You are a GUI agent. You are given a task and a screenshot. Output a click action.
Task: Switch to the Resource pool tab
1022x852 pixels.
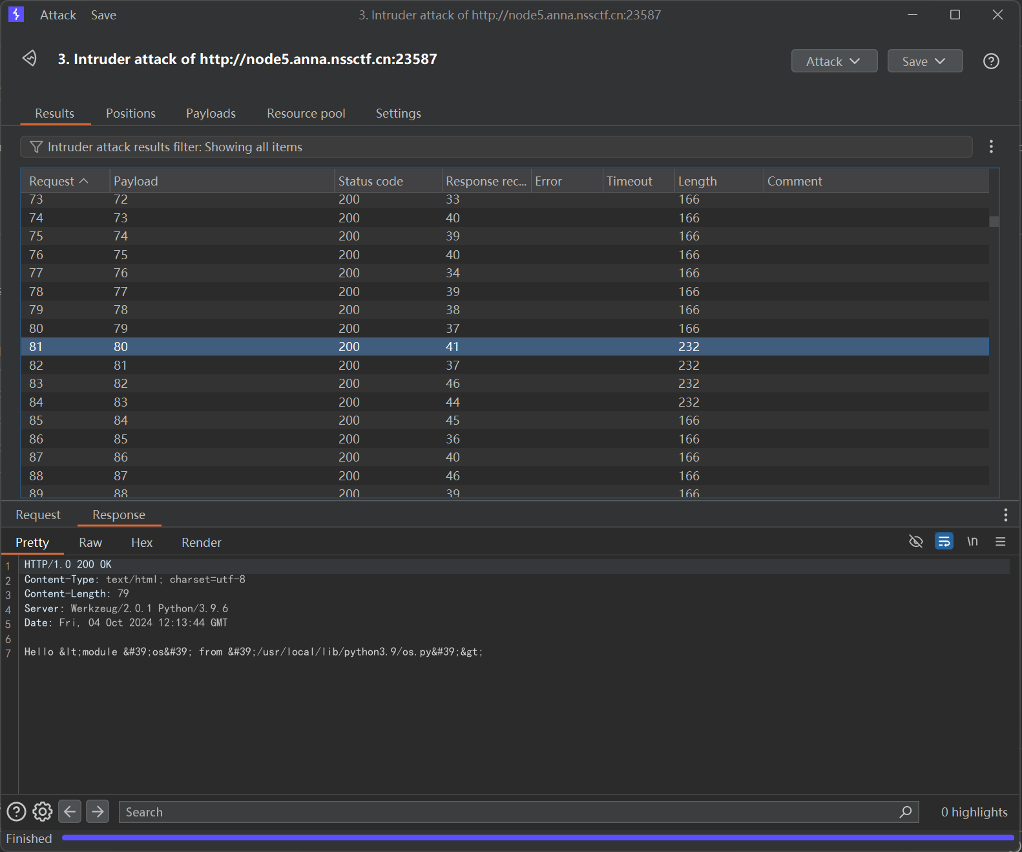pyautogui.click(x=306, y=113)
